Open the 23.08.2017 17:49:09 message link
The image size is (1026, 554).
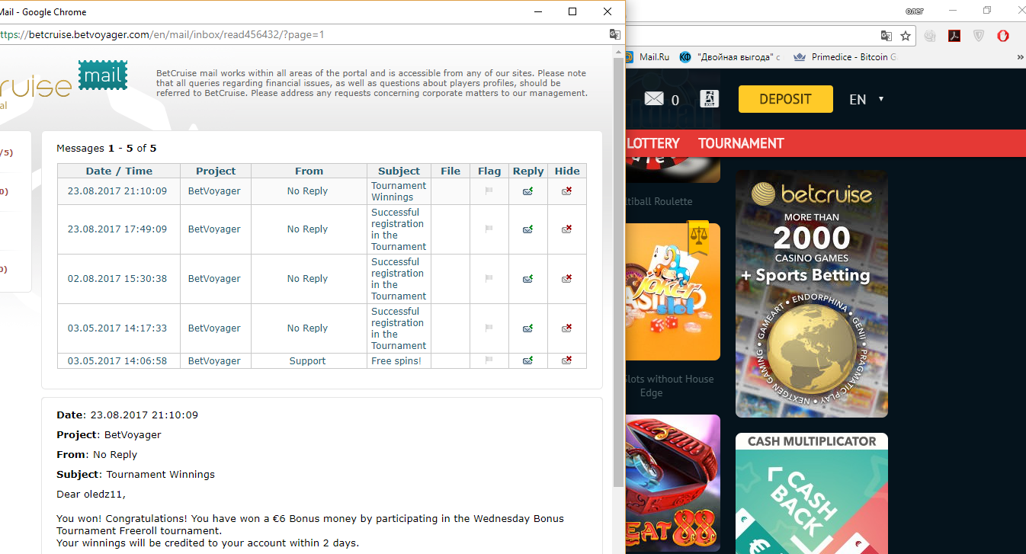tap(117, 229)
